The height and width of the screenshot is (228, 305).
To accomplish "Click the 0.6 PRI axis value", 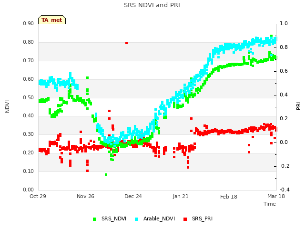I will tap(284, 71).
